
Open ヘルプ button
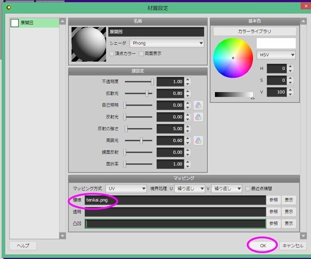pos(23,246)
